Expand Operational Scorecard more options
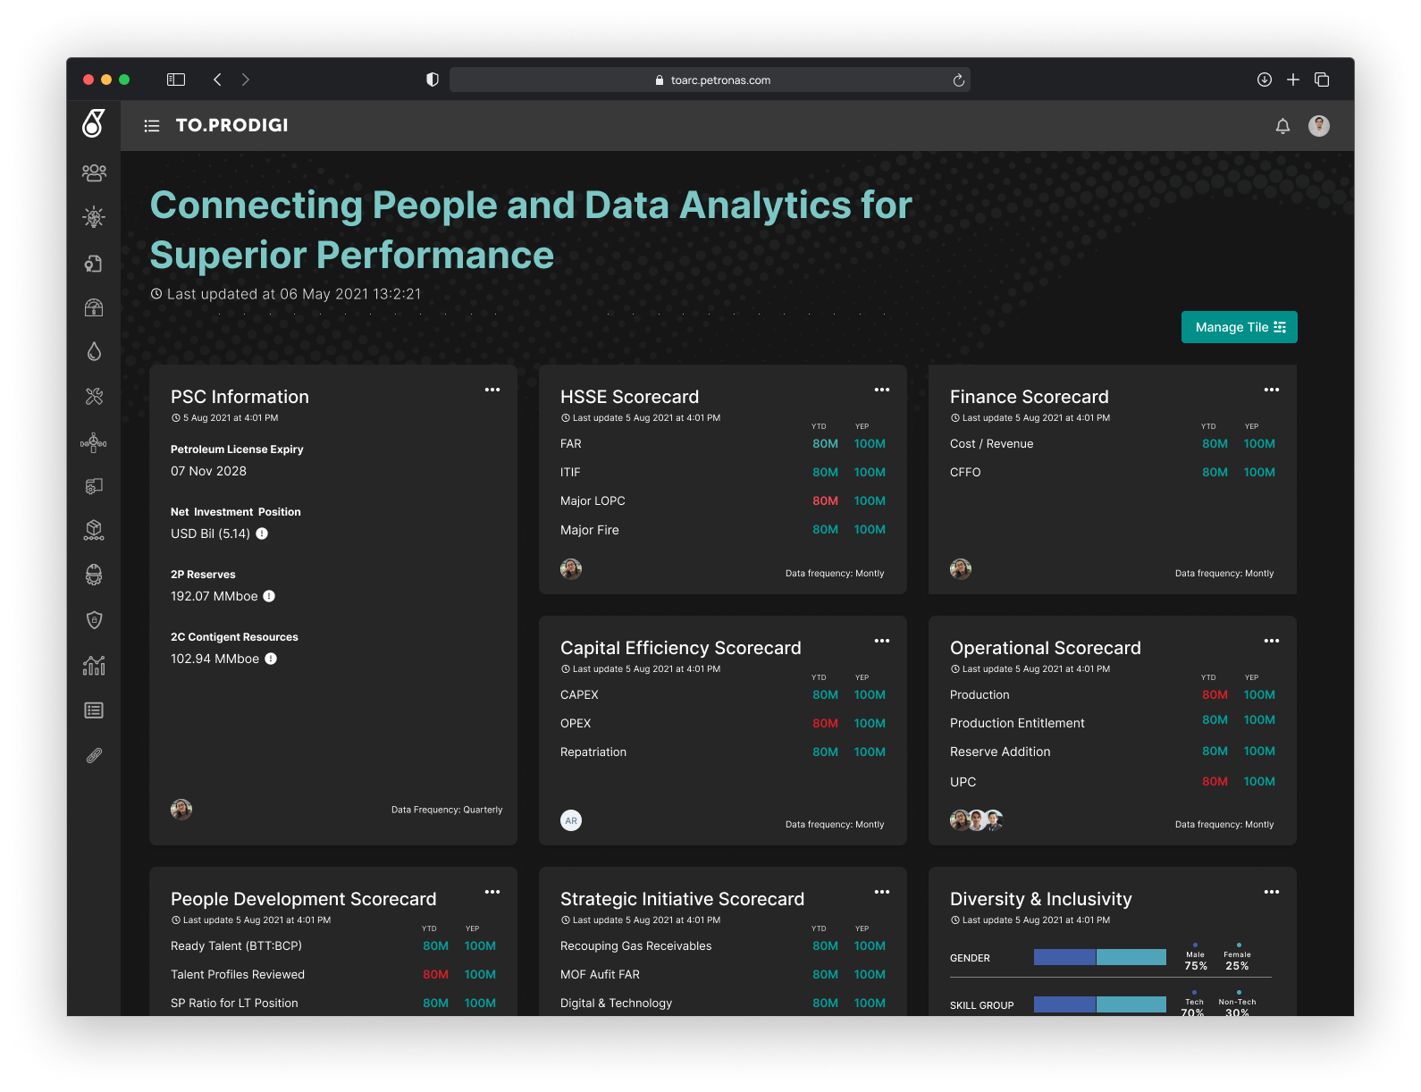Image resolution: width=1421 pixels, height=1092 pixels. (x=1272, y=641)
